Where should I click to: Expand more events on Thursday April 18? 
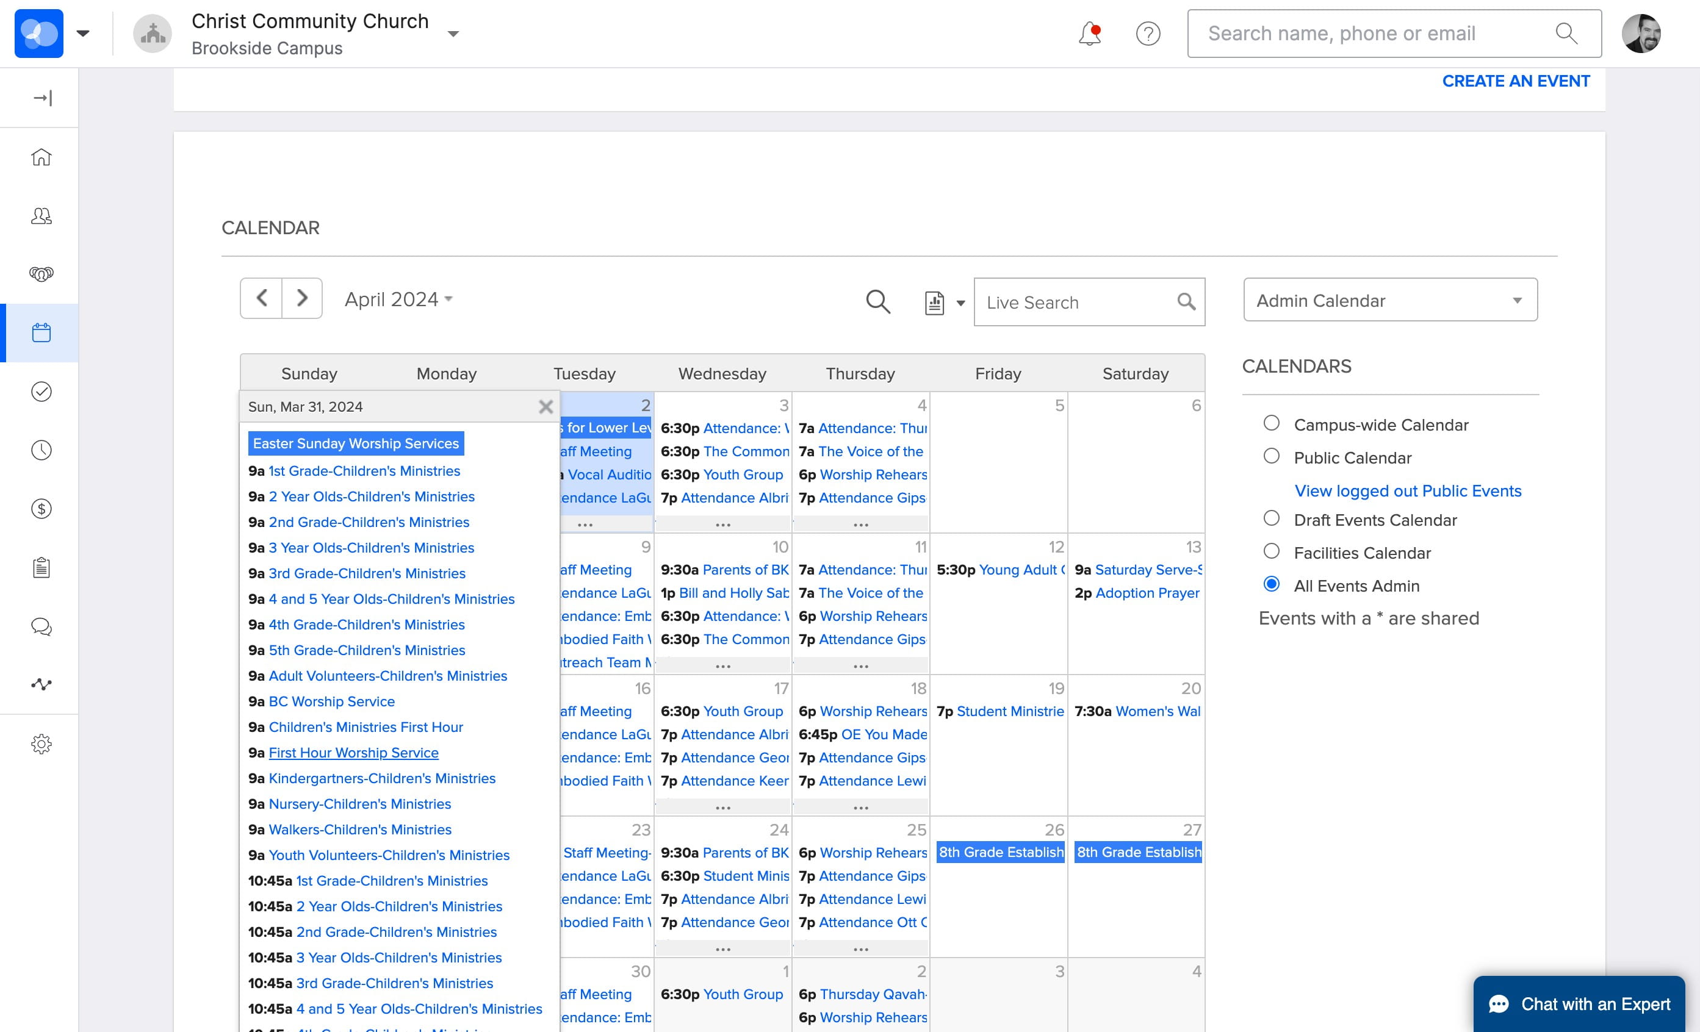click(x=861, y=808)
